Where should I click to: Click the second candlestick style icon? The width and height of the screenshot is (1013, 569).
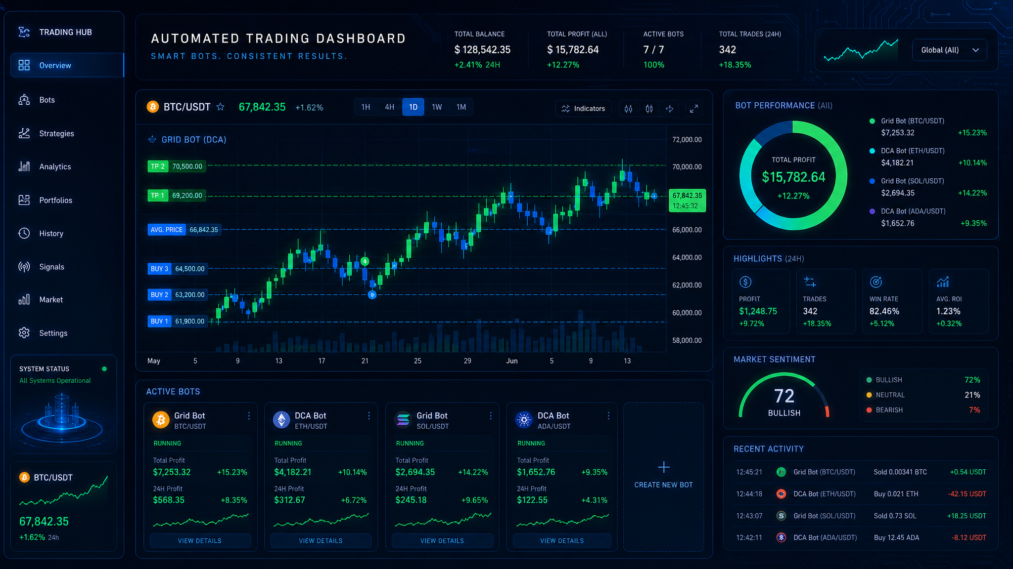[649, 109]
